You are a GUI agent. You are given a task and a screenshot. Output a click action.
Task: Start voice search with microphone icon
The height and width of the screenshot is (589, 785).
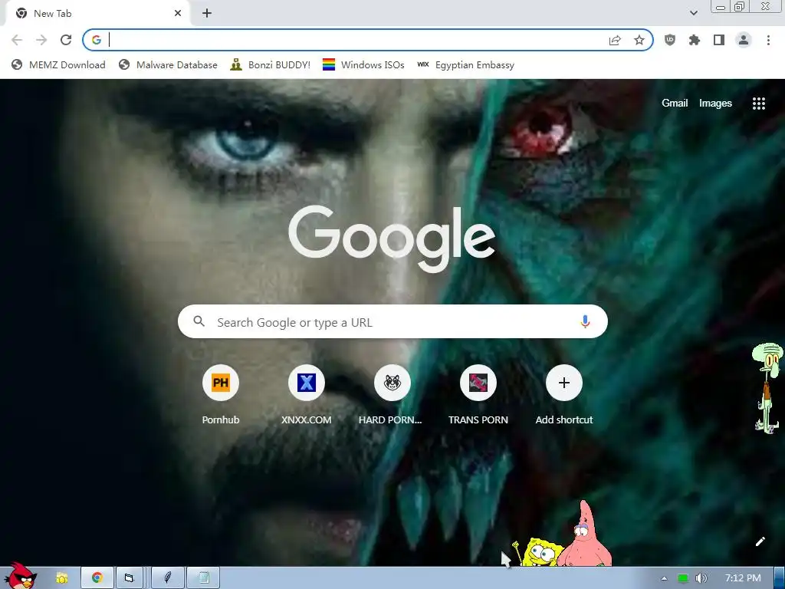[585, 321]
